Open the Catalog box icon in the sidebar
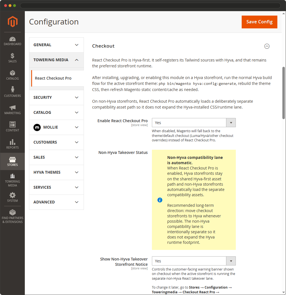286x295 pixels. coord(13,75)
